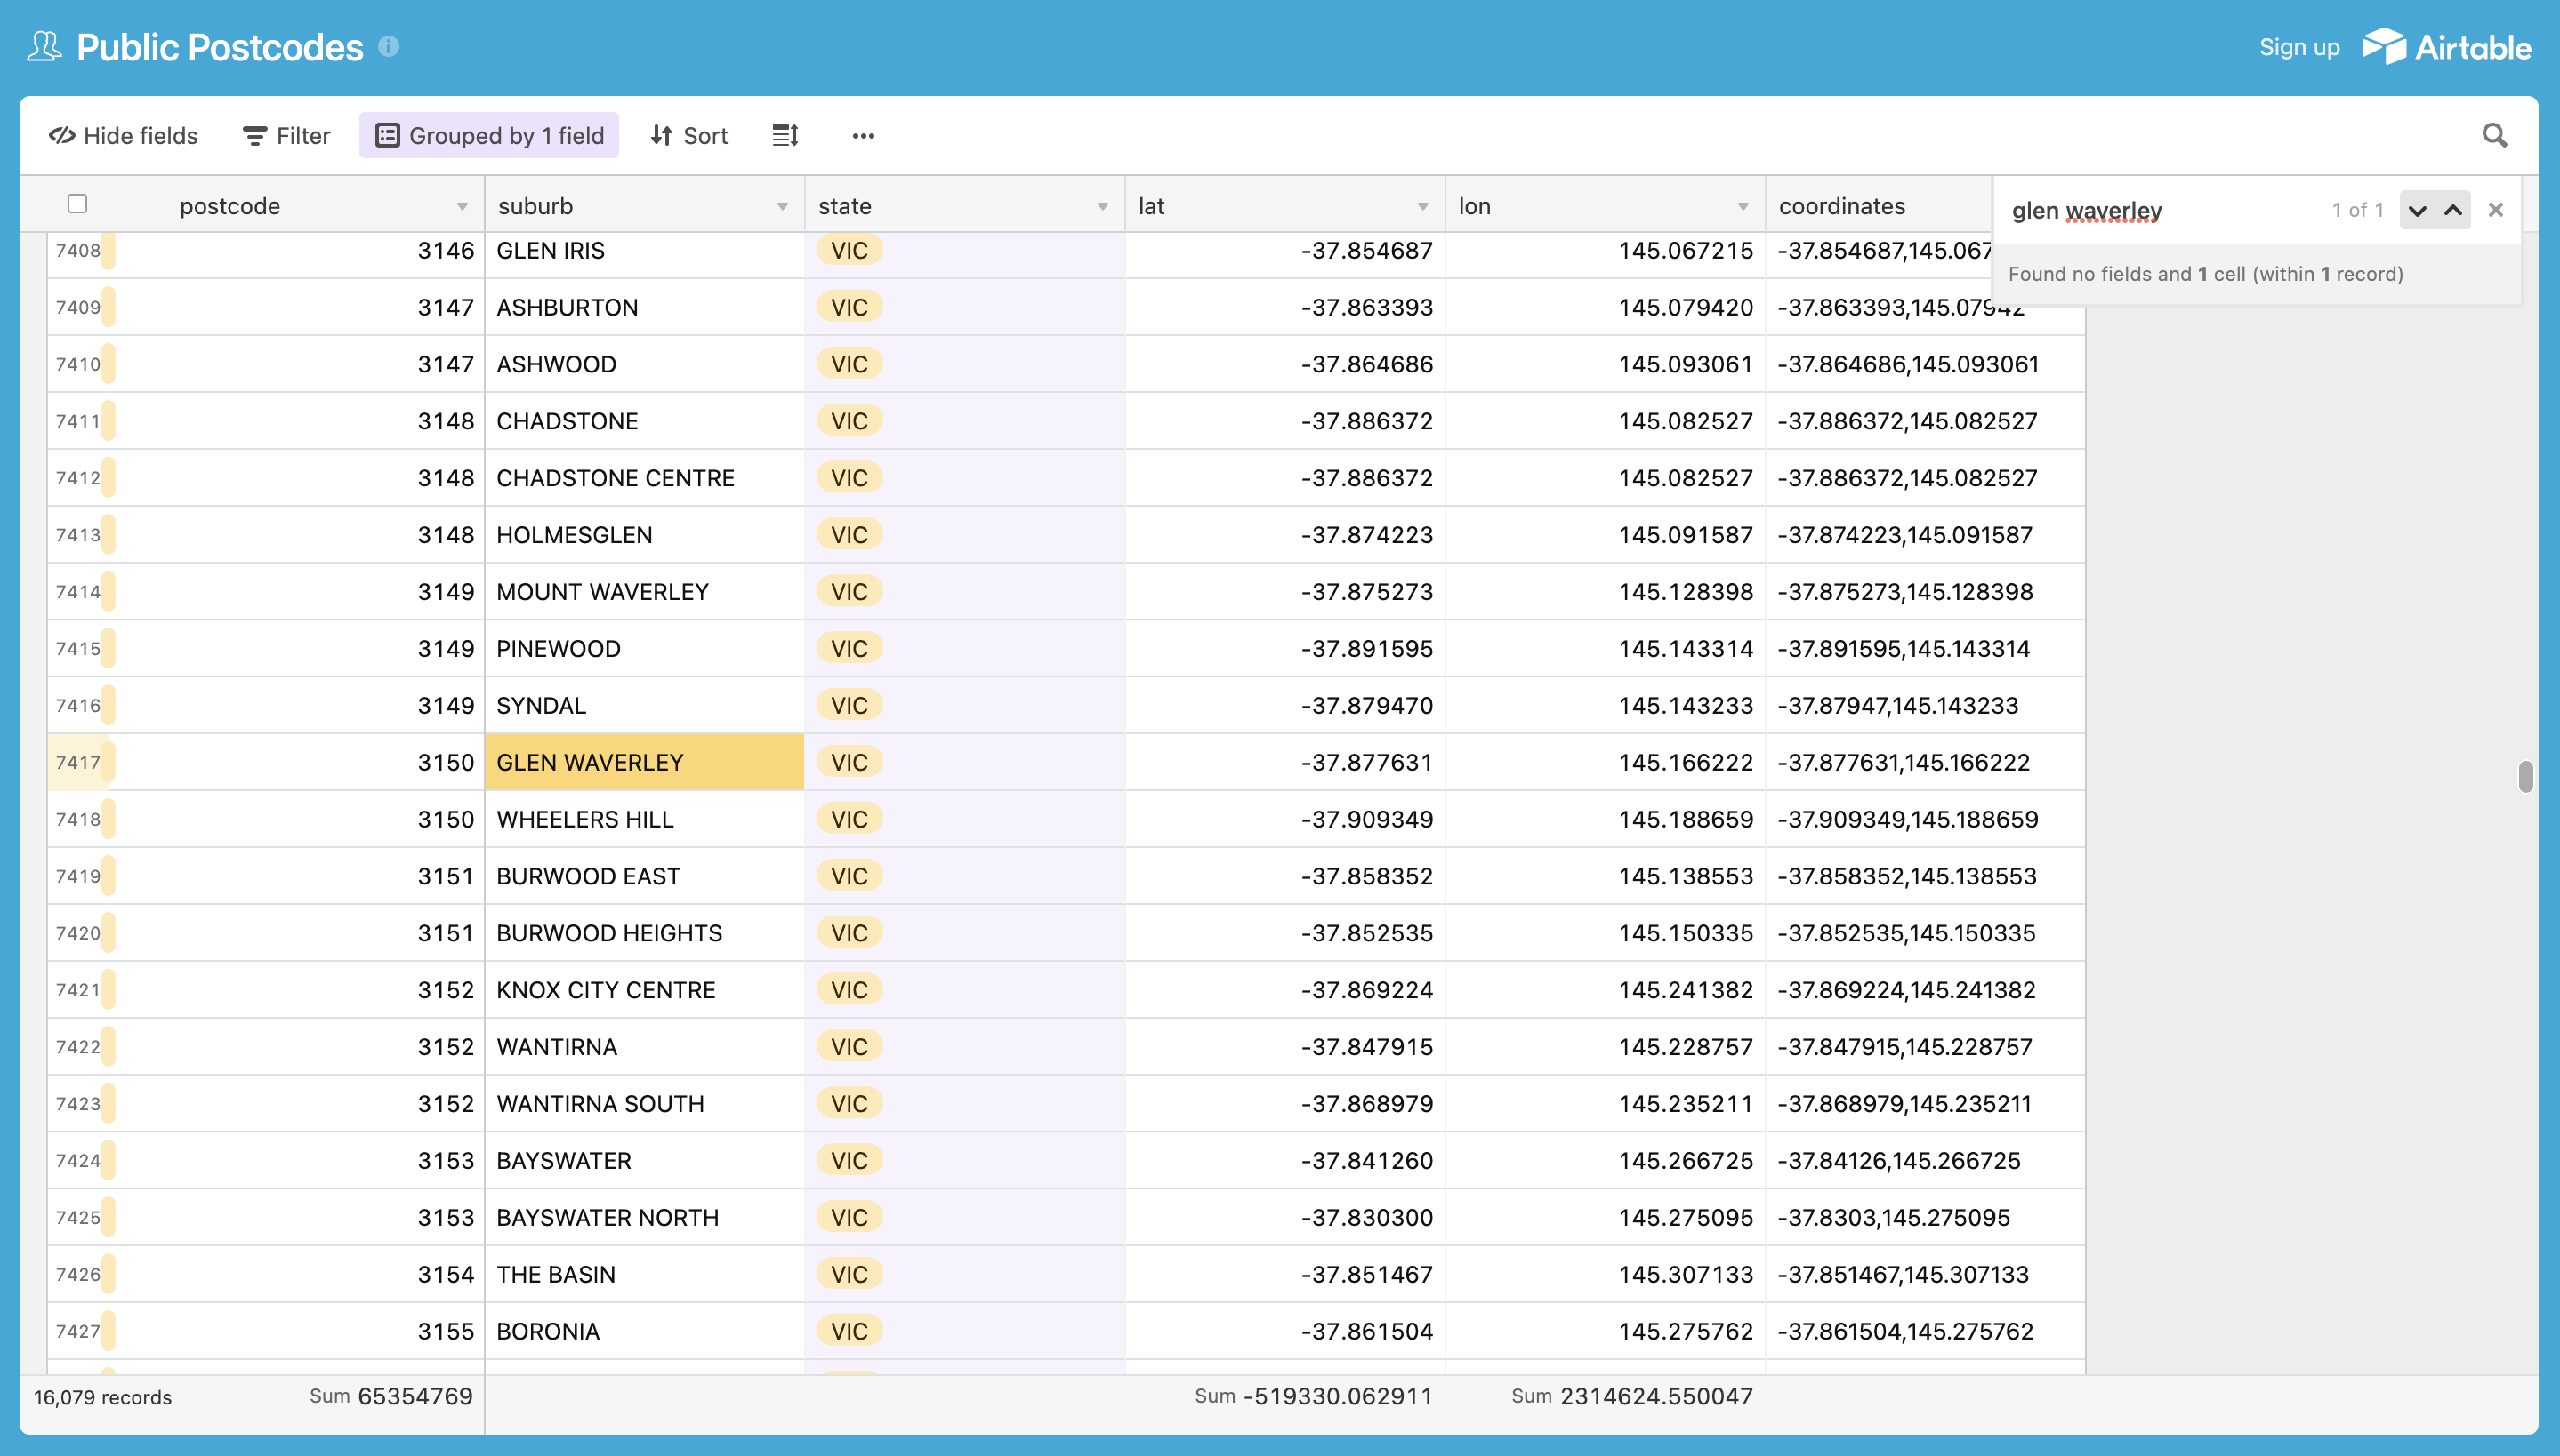Image resolution: width=2560 pixels, height=1456 pixels.
Task: Open the Filter menu
Action: 286,135
